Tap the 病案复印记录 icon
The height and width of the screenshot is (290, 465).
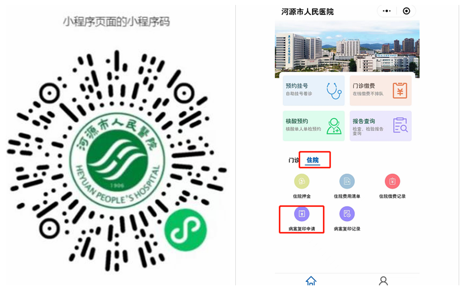(347, 214)
